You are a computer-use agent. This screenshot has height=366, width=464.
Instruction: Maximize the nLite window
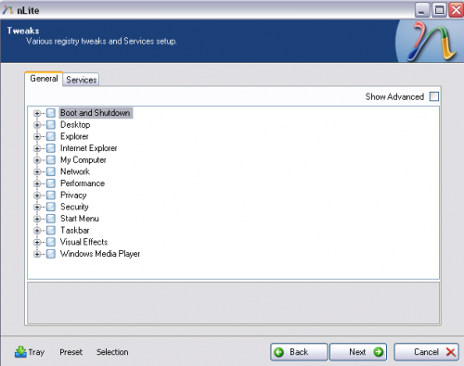pyautogui.click(x=439, y=10)
